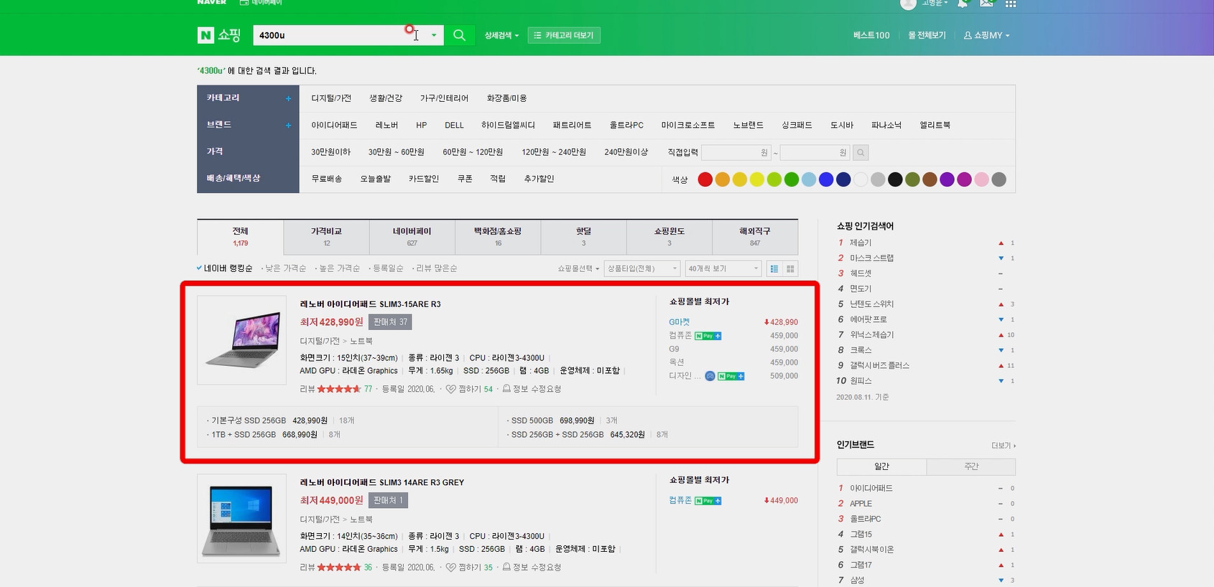Switch popular brands to 주간 tab
Image resolution: width=1214 pixels, height=587 pixels.
click(x=971, y=466)
